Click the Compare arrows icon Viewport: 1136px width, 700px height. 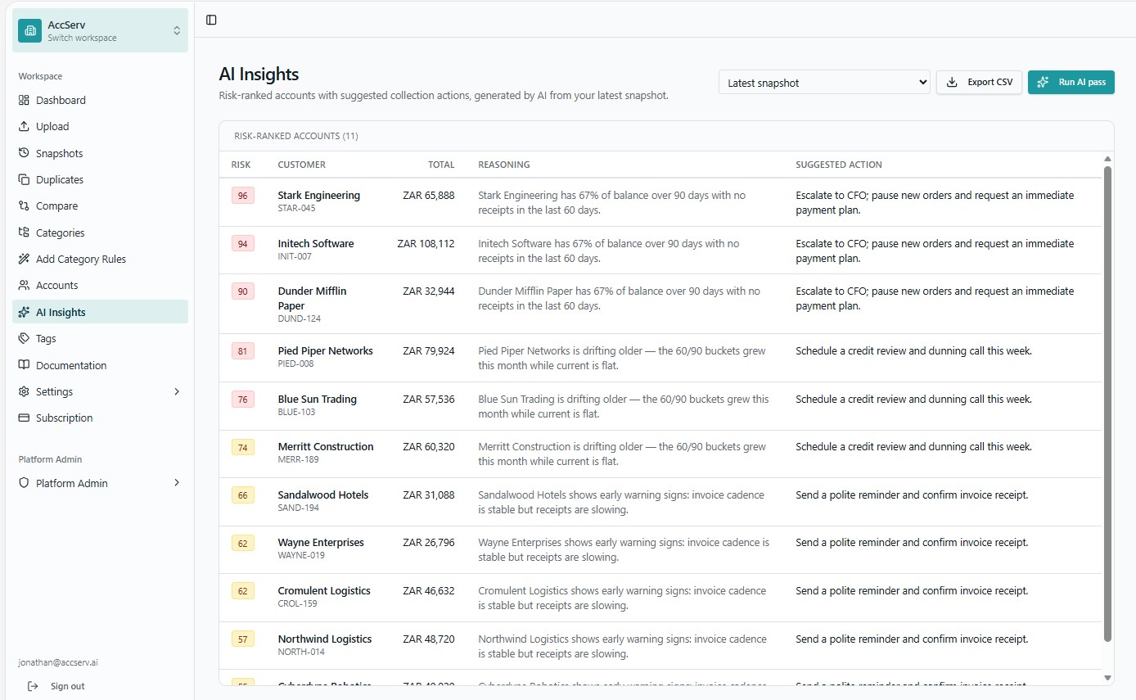click(24, 205)
